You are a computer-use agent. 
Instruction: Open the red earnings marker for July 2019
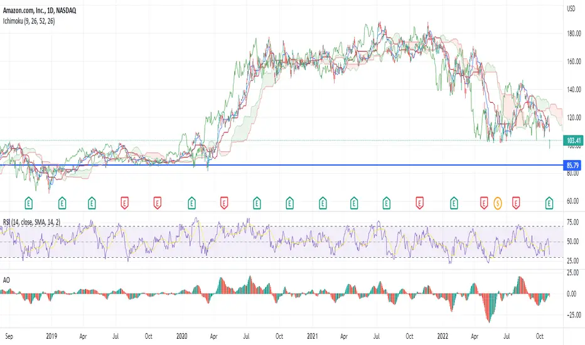pos(125,203)
